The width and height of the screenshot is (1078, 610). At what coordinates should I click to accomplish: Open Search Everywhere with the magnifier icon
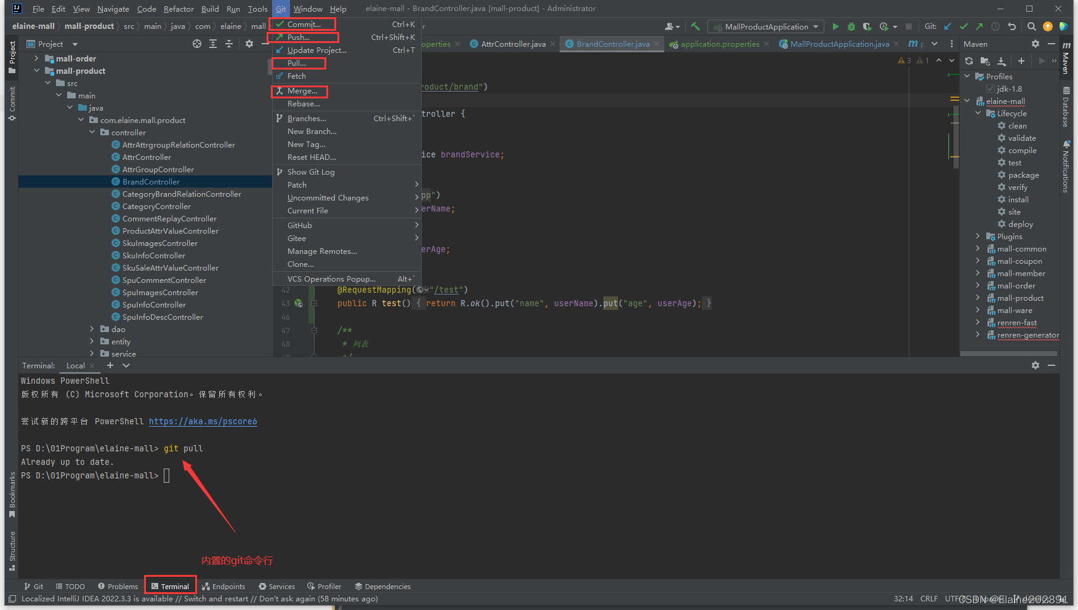click(1032, 26)
